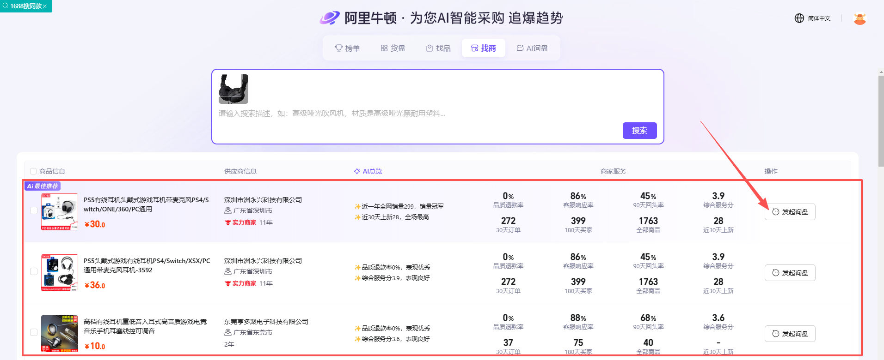Click the Ai最佳推荐 badge

43,186
